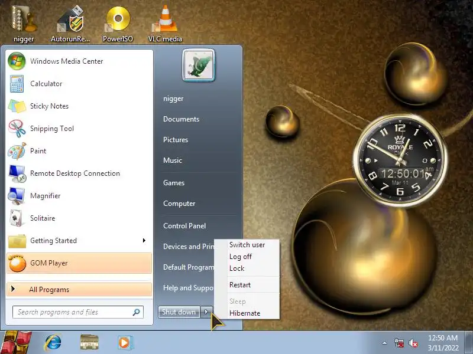Click the taskbar clock showing 12:50 AM
This screenshot has height=354, width=473.
443,343
